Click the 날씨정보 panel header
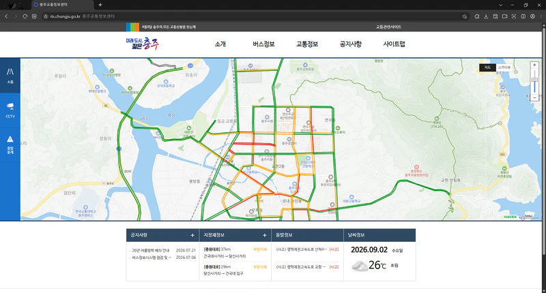546x293 pixels. [379, 235]
